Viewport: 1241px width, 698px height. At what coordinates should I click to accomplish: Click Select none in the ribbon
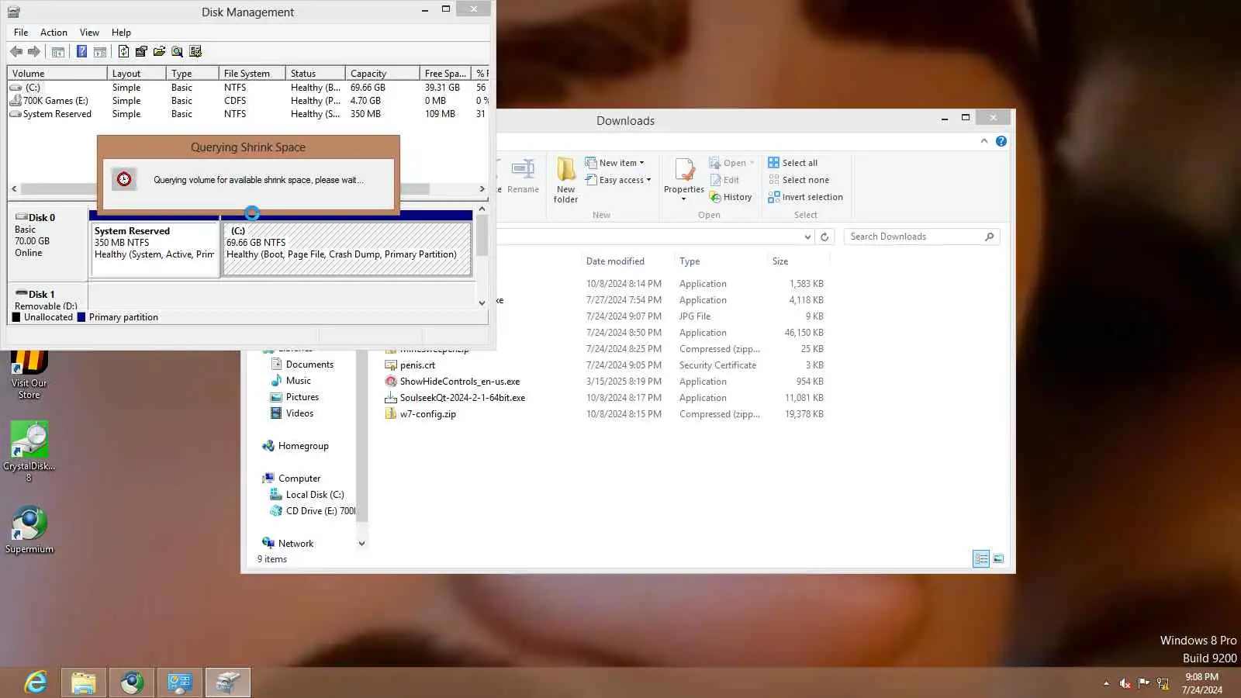point(798,180)
